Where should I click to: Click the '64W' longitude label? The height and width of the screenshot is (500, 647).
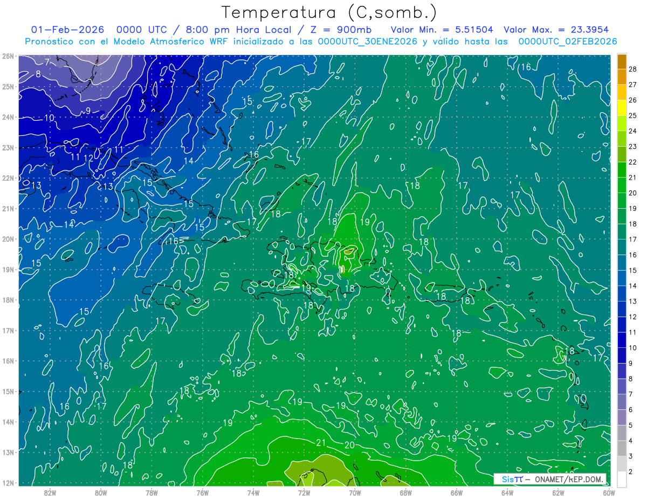pyautogui.click(x=507, y=492)
